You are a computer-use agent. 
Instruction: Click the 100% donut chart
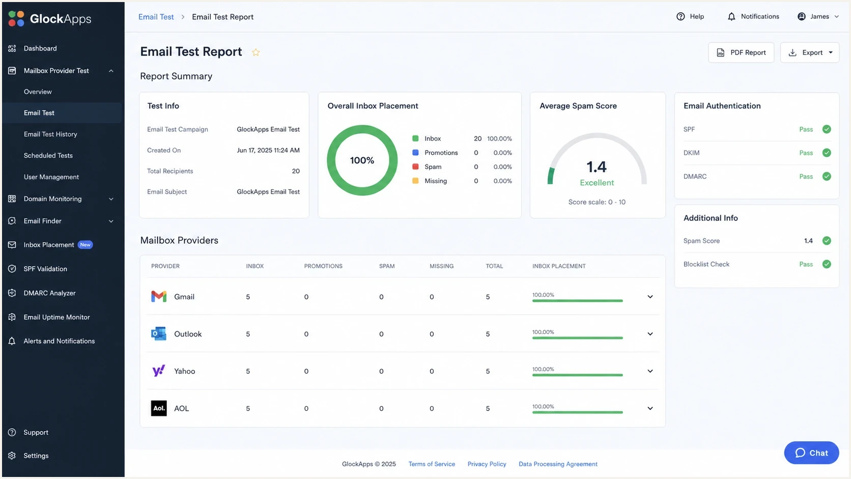362,160
